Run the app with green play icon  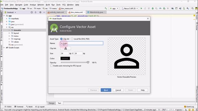(141, 8)
